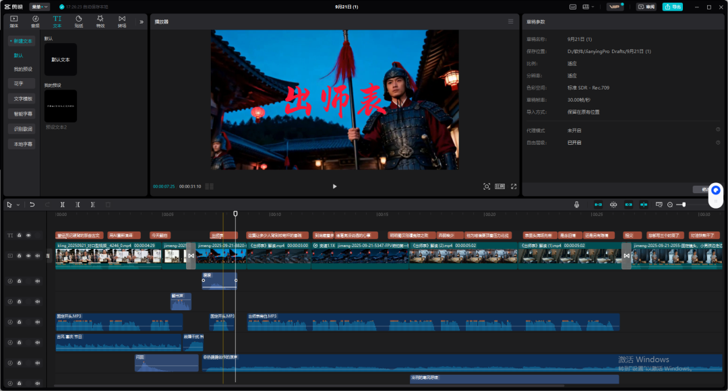
Task: Open the 音频 audio tab
Action: pyautogui.click(x=35, y=22)
